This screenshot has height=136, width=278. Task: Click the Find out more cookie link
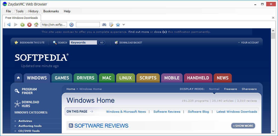point(139,32)
